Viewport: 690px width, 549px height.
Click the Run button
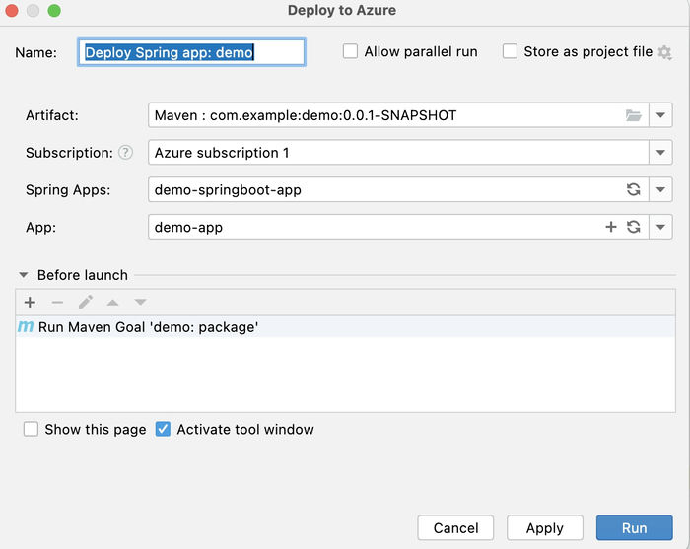634,528
